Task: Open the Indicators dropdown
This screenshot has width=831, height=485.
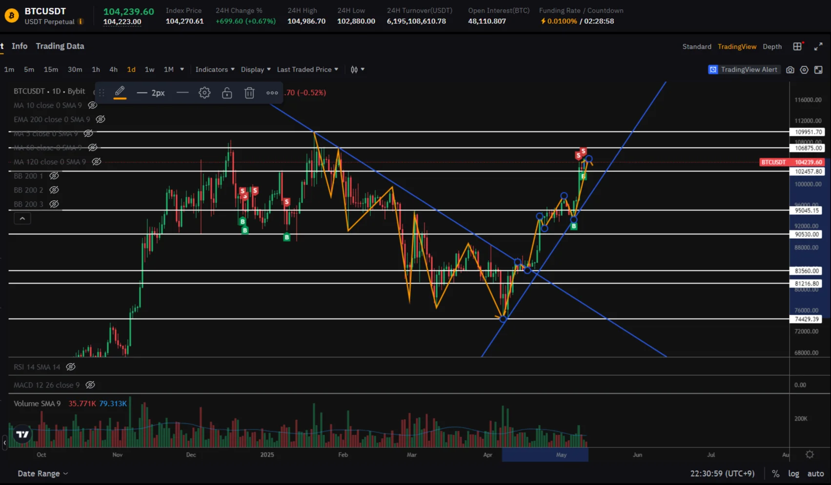Action: click(x=215, y=70)
